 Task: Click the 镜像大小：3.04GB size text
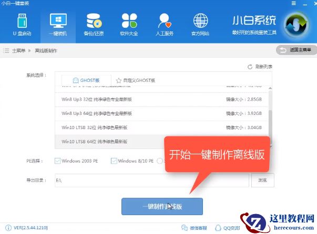coord(244,127)
